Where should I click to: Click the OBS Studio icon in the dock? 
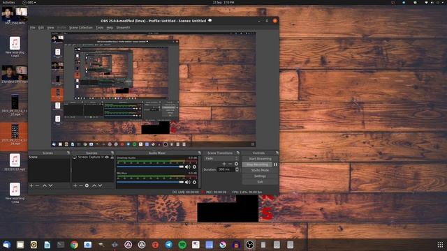250,245
